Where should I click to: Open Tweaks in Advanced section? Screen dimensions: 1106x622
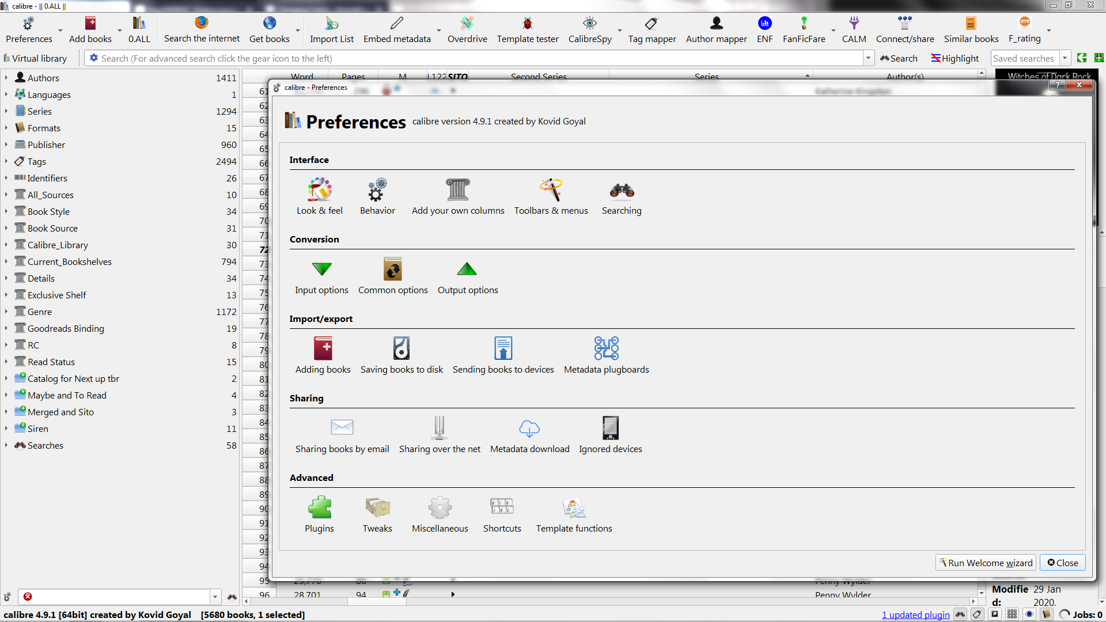(x=377, y=514)
